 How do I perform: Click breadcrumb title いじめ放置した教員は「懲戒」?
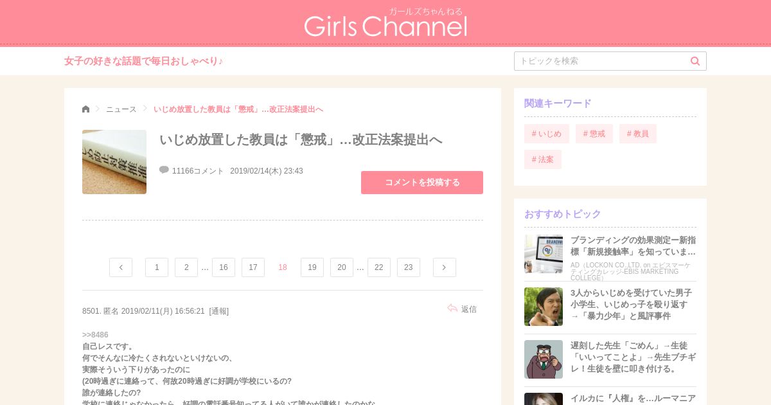coord(238,109)
